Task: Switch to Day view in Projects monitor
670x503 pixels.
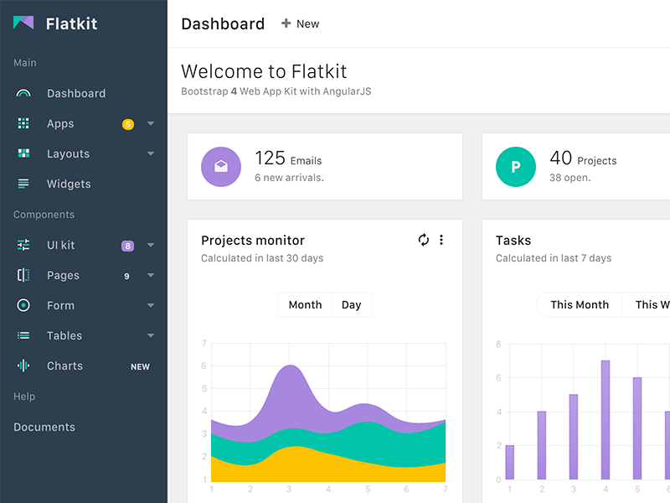Action: tap(351, 304)
